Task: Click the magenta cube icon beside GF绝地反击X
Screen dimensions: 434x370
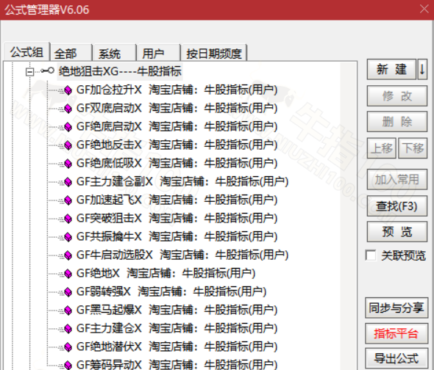Action: click(x=68, y=145)
